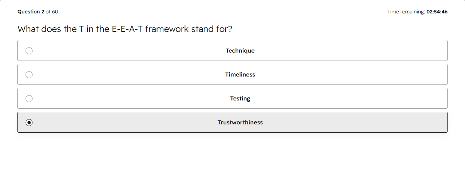Click the bold "Question 2" text
The height and width of the screenshot is (169, 465).
tap(31, 12)
